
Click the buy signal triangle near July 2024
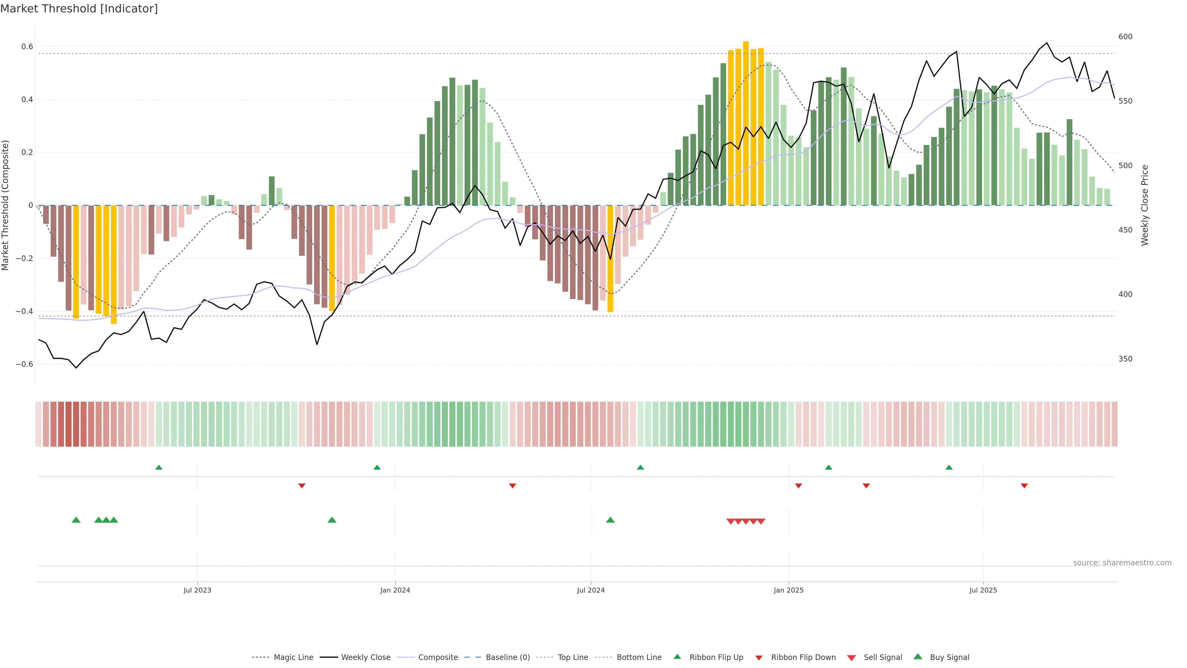point(610,520)
